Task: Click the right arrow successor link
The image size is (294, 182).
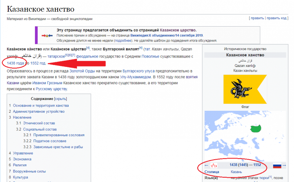Action: pos(284,165)
